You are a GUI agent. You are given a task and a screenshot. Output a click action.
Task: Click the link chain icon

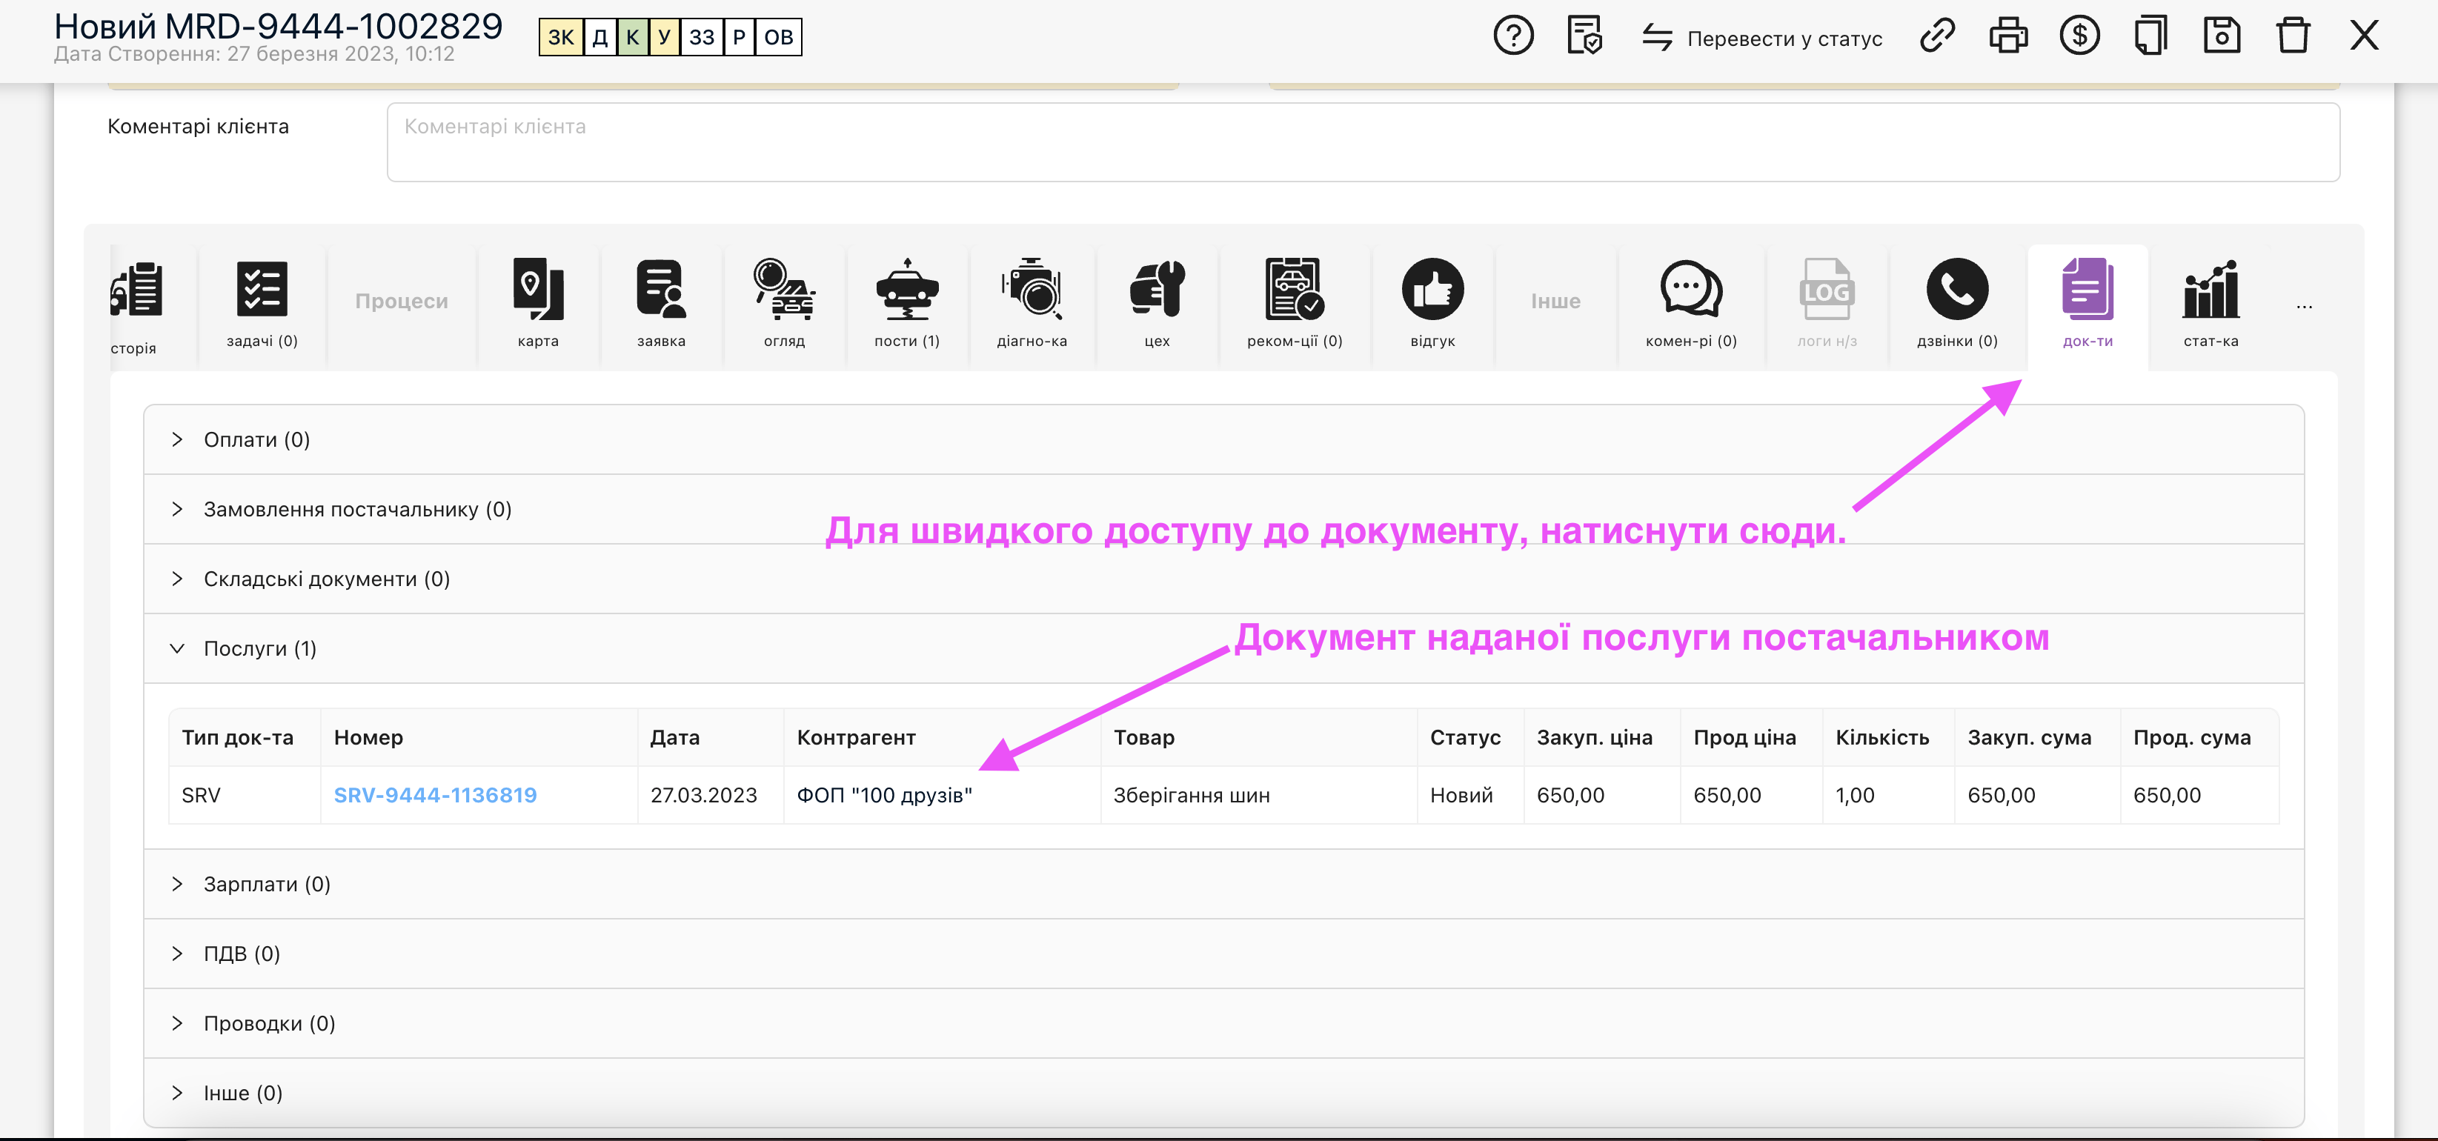click(1936, 36)
